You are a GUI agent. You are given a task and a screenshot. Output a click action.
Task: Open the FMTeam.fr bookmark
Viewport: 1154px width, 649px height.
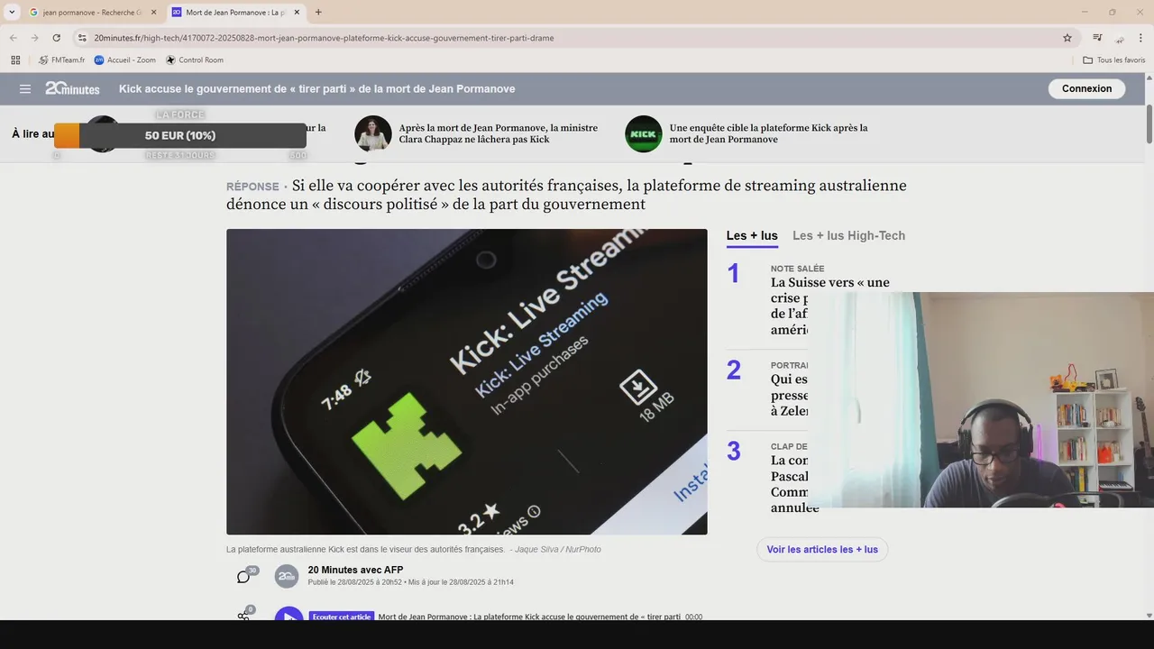[x=61, y=60]
